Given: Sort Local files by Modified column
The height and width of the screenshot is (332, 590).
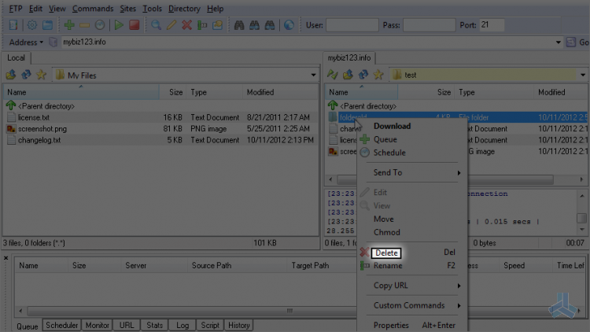Looking at the screenshot, I should click(x=280, y=92).
